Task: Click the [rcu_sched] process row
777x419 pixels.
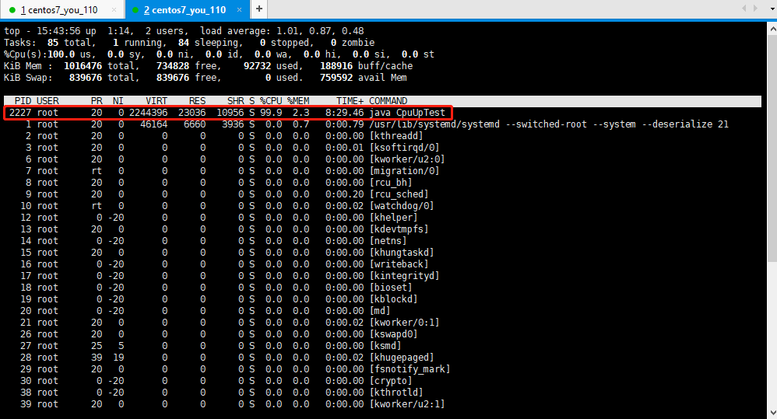Action: [224, 194]
